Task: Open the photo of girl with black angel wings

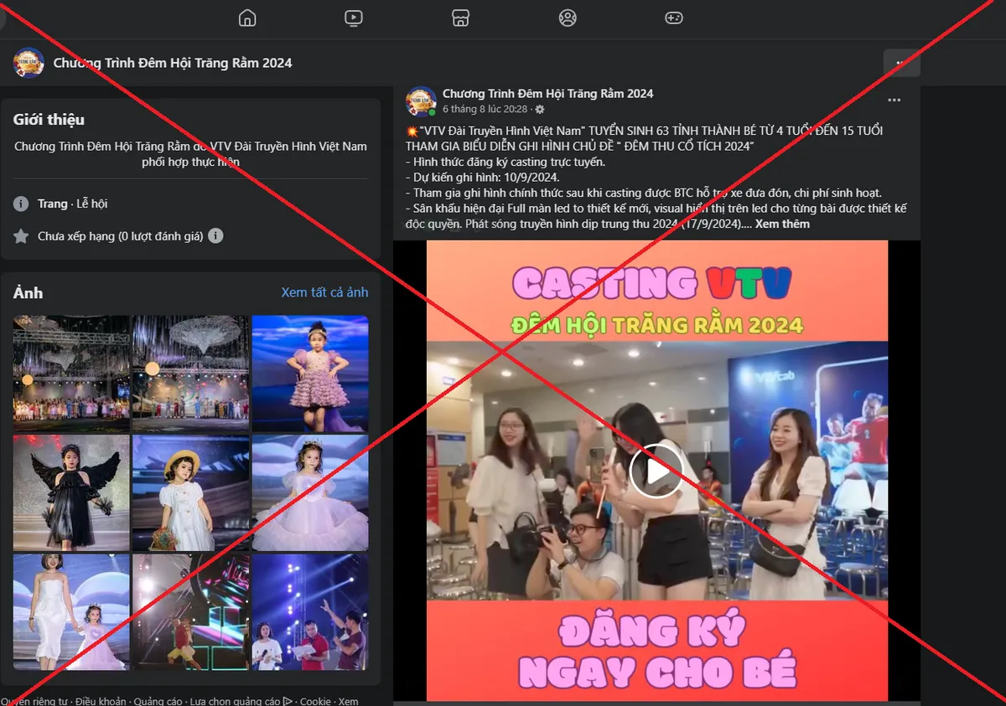Action: (71, 492)
